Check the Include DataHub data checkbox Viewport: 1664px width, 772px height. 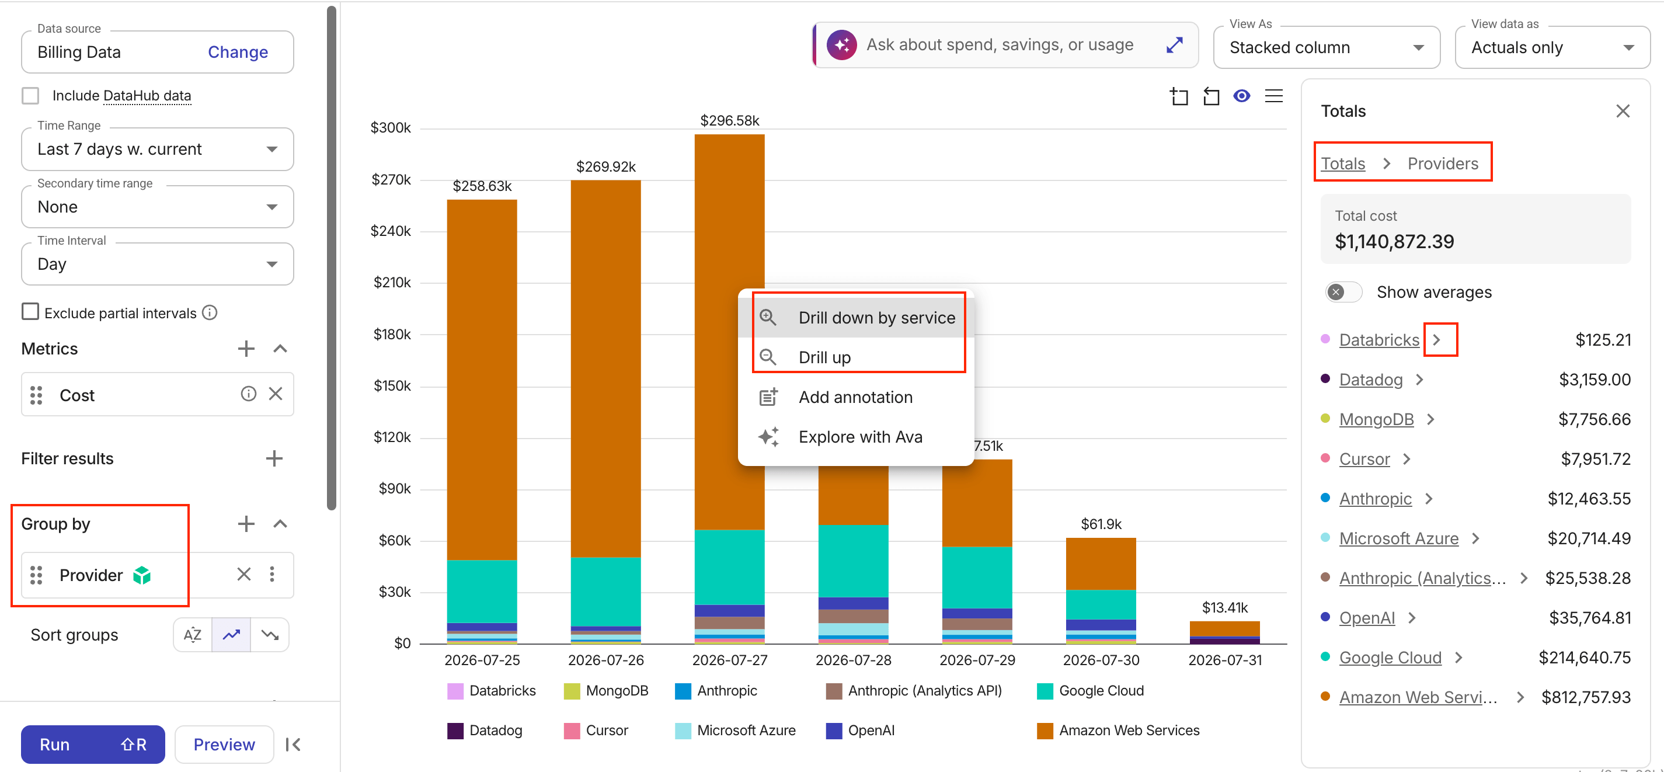pos(30,96)
